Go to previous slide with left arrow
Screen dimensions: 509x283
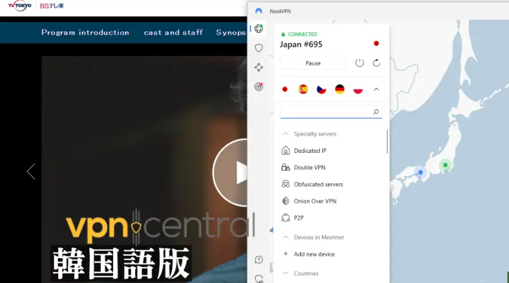click(x=31, y=171)
